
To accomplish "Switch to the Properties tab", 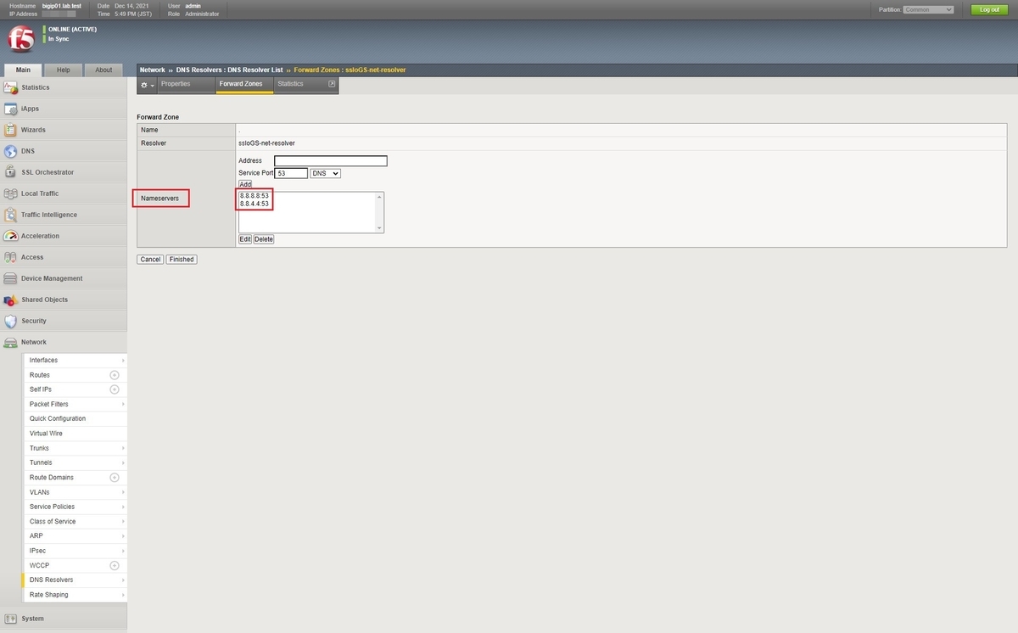I will click(175, 83).
